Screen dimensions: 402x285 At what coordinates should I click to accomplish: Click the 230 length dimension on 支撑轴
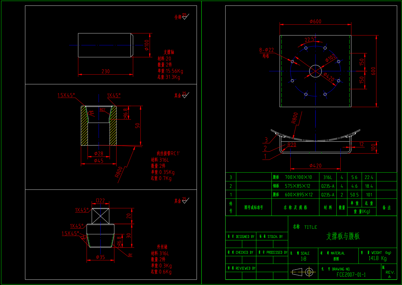[105, 71]
